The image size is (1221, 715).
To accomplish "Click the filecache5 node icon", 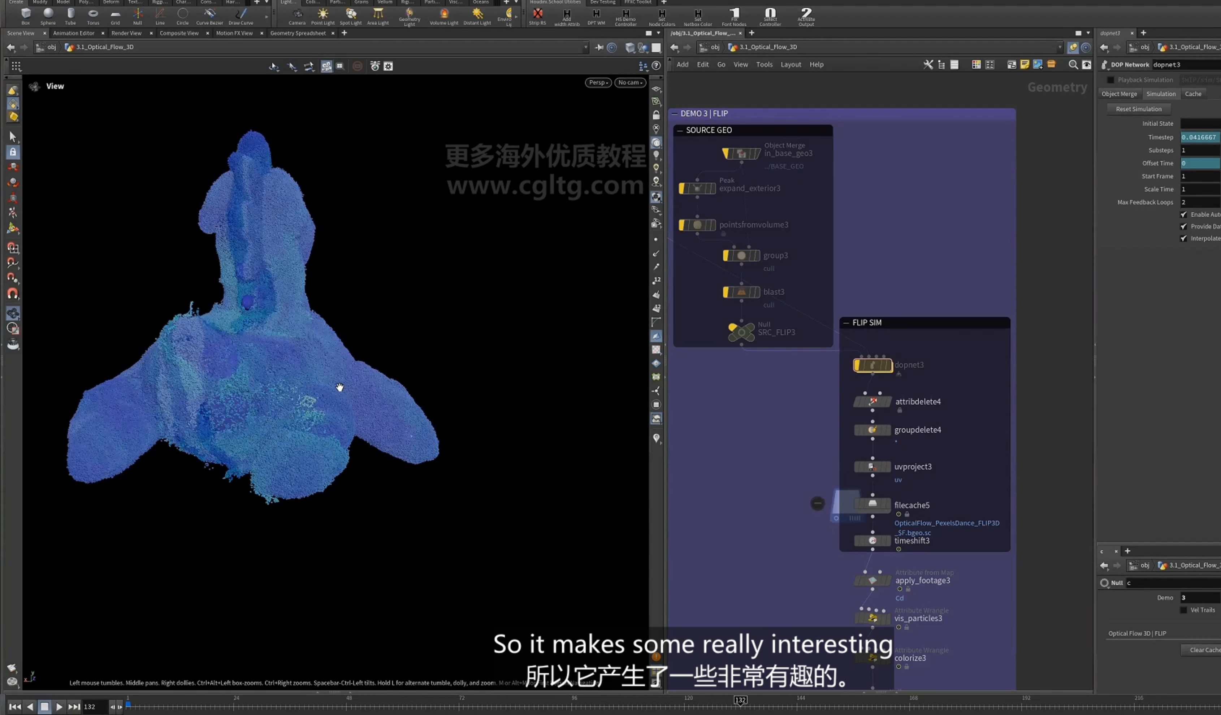I will tap(873, 504).
